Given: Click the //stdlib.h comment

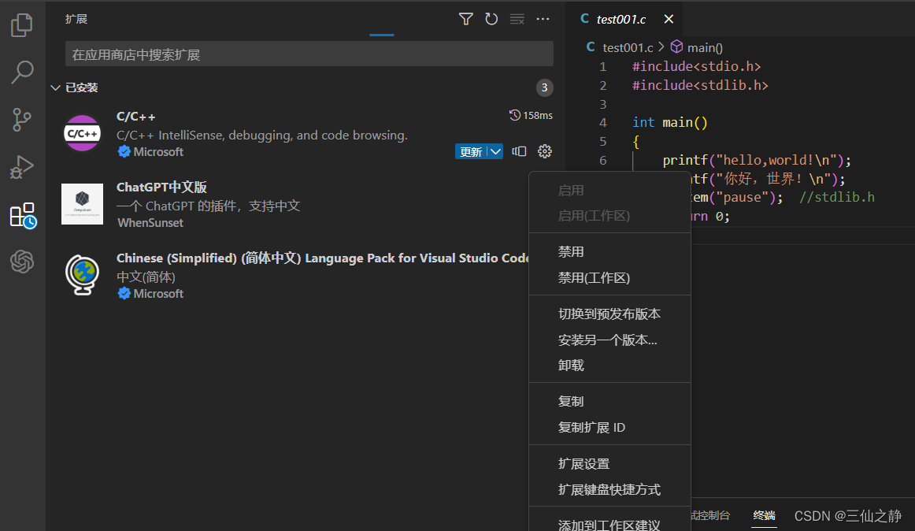Looking at the screenshot, I should click(x=837, y=198).
